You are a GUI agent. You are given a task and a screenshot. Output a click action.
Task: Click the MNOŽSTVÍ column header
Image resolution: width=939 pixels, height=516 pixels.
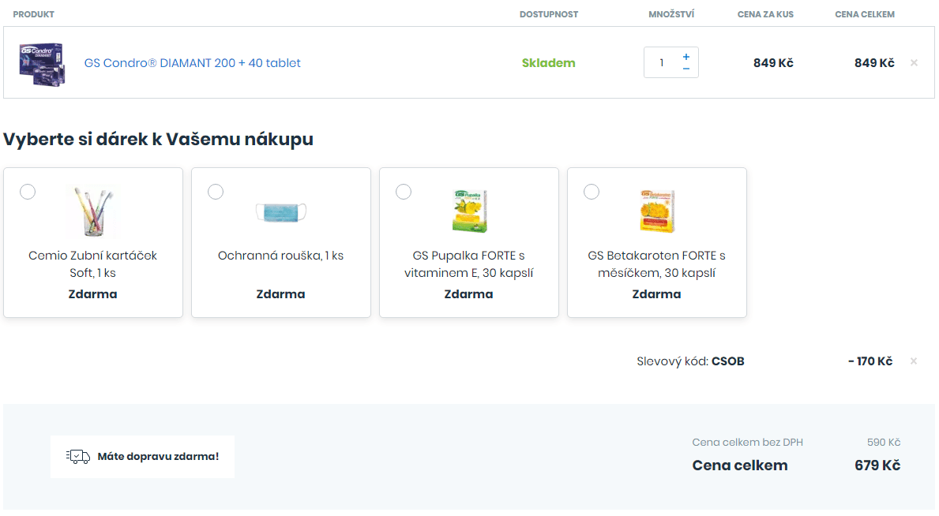point(671,14)
